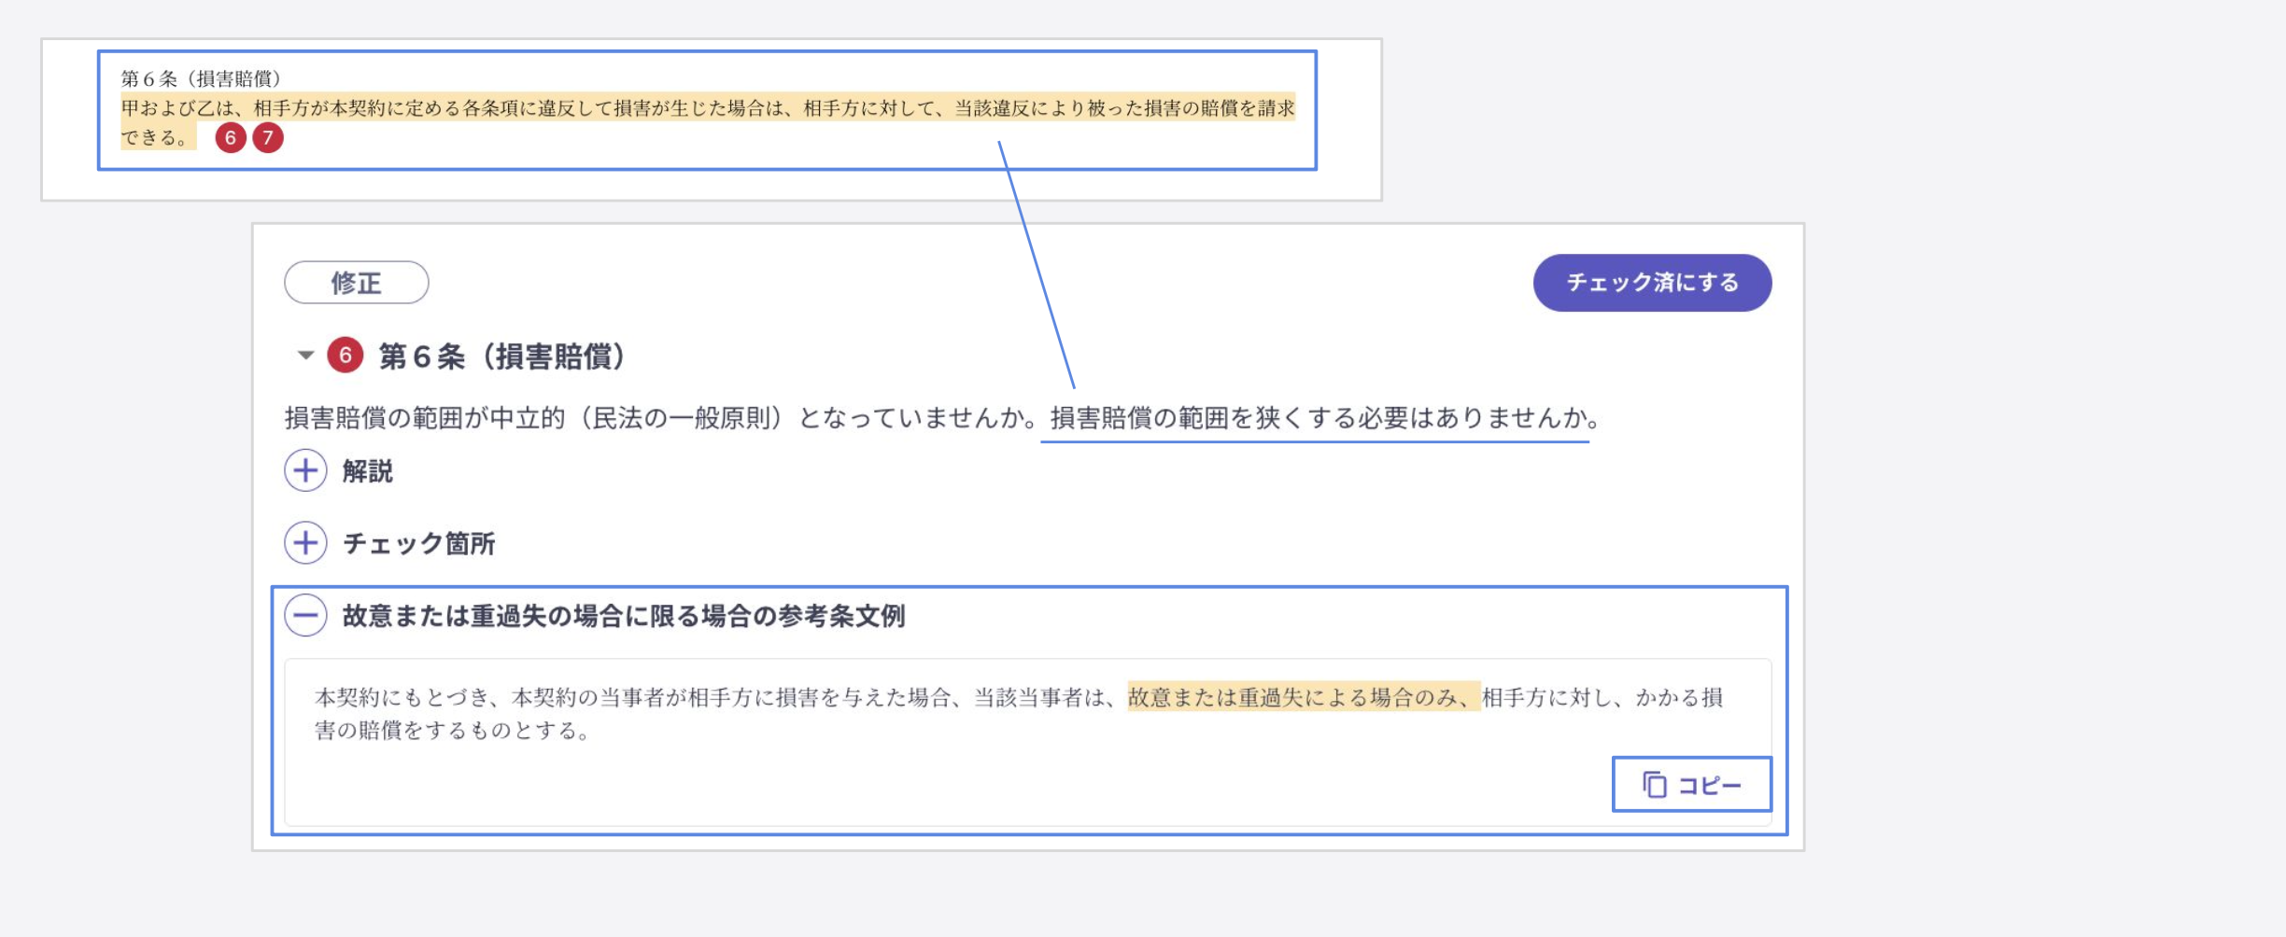
Task: Copy the reference clause using コピー
Action: [1692, 786]
